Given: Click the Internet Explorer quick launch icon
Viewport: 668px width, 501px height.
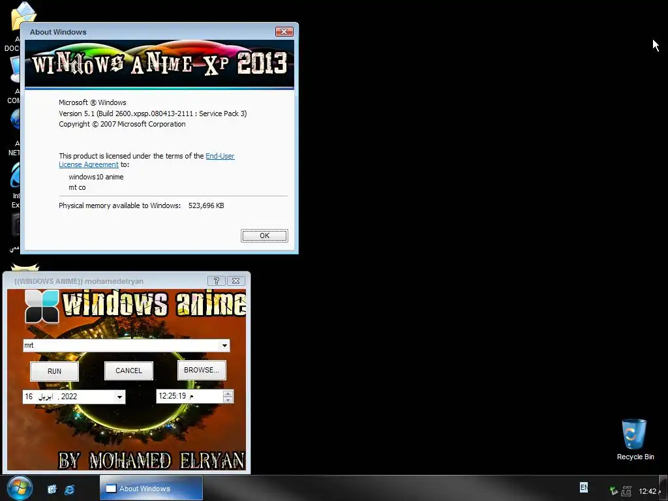Looking at the screenshot, I should 69,489.
